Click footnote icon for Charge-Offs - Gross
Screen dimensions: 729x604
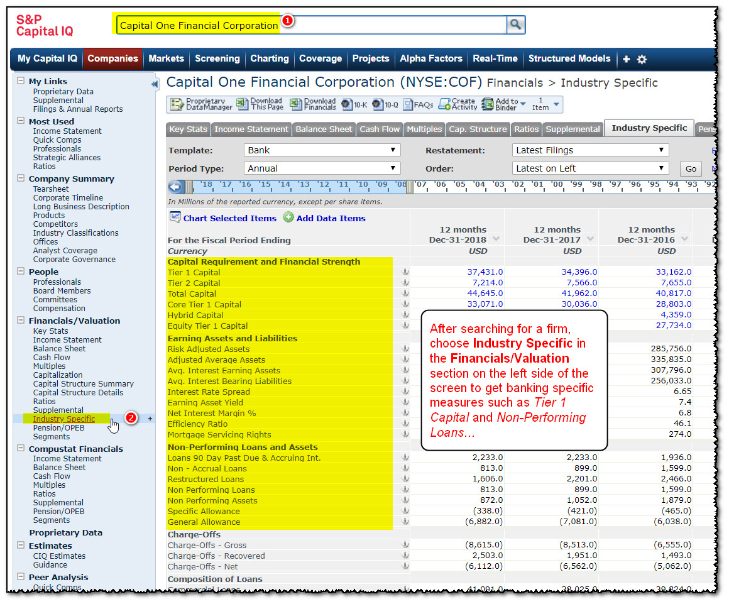[x=405, y=544]
